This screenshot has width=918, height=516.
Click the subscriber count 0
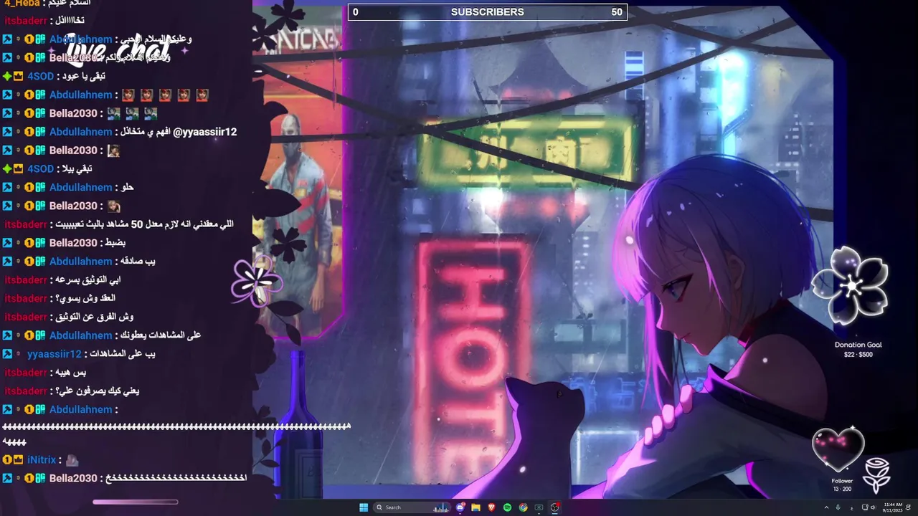[x=355, y=12]
